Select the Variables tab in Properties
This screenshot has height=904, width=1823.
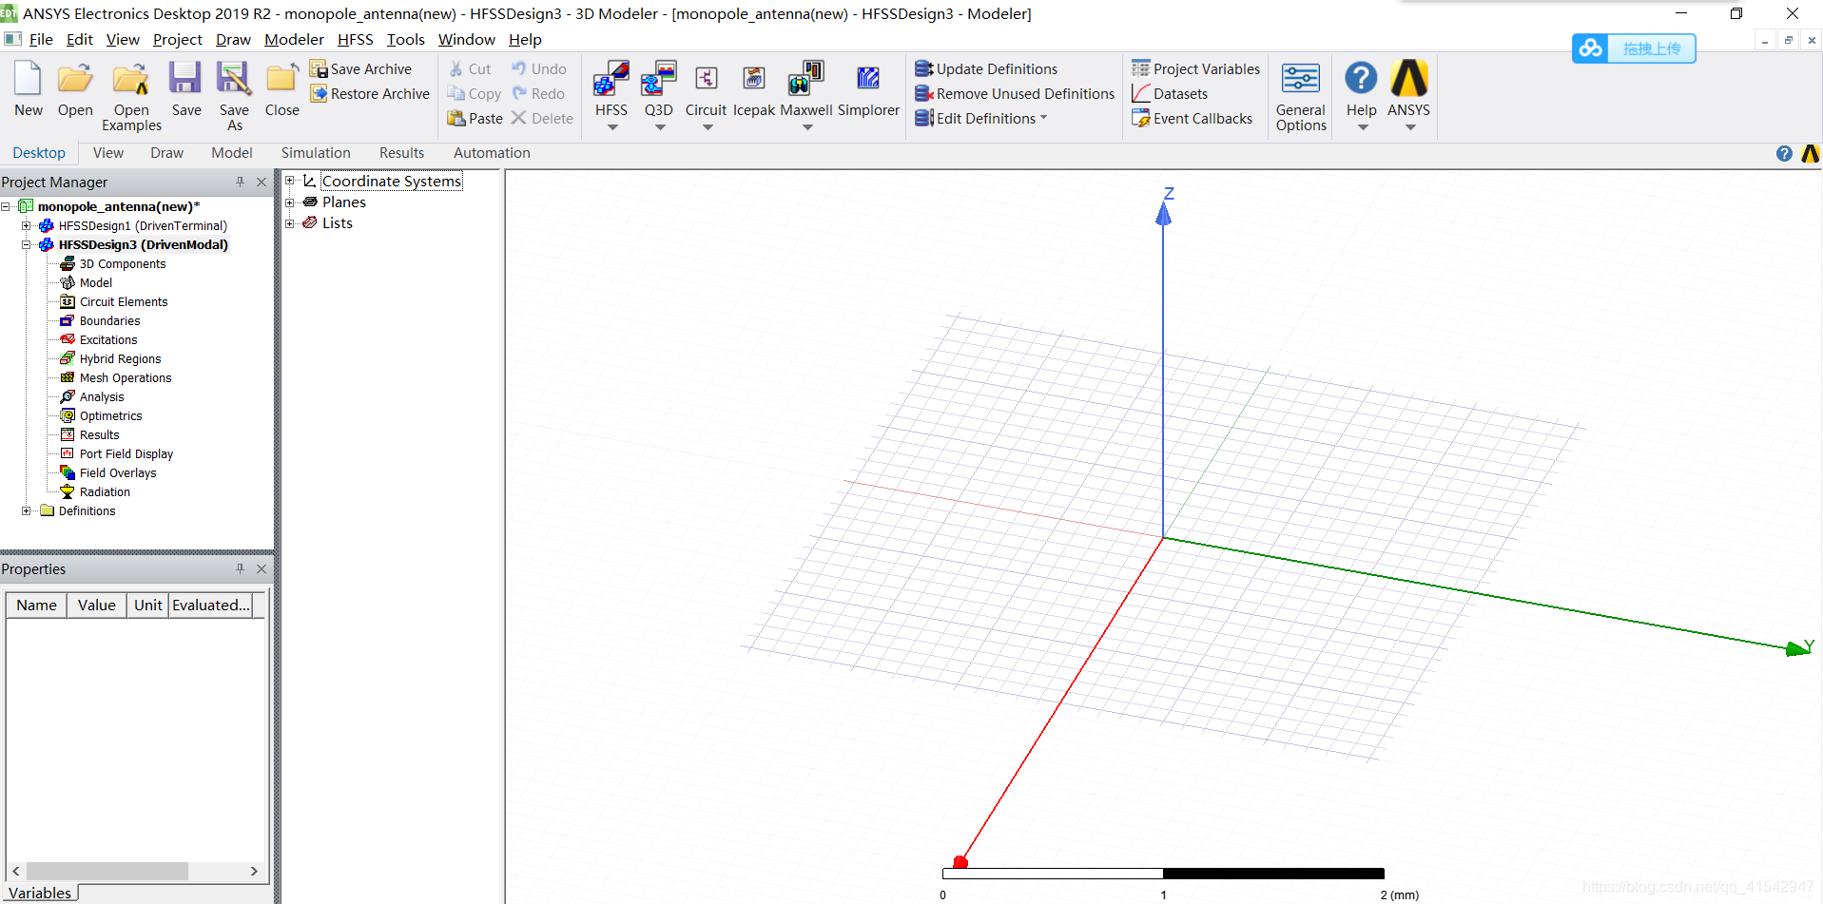(x=40, y=893)
